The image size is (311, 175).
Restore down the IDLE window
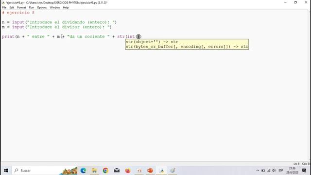295,2
